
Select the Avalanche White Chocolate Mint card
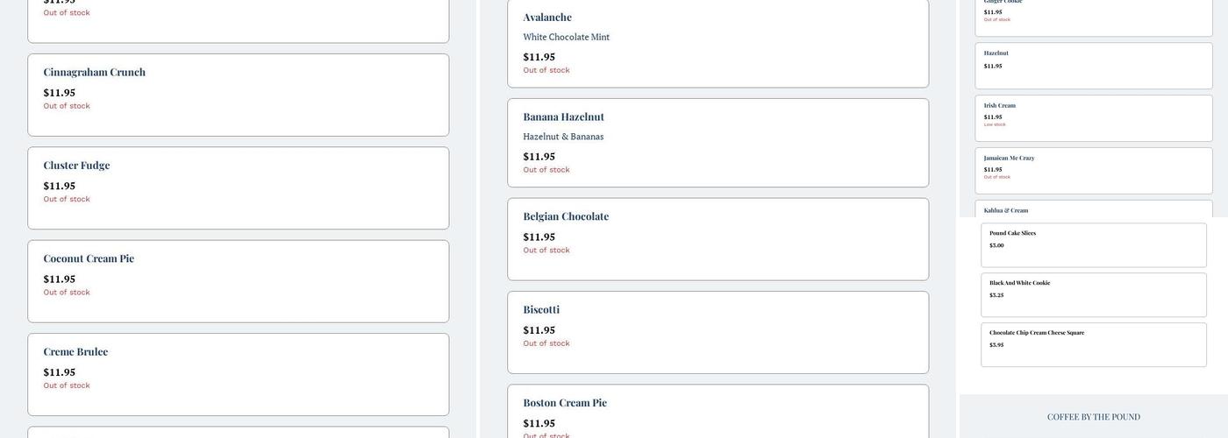click(x=718, y=44)
